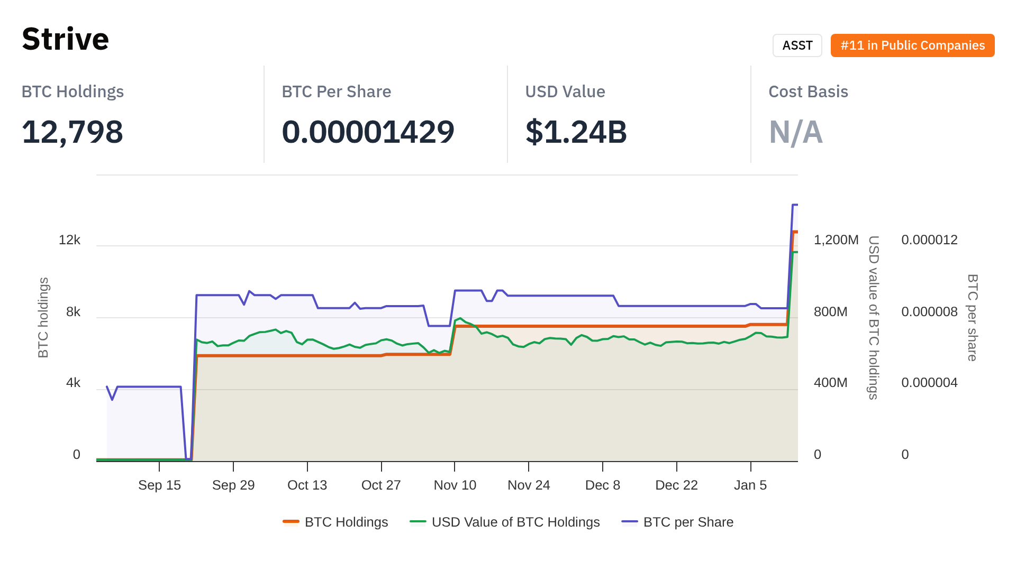Click the Cost Basis N/A value

795,132
